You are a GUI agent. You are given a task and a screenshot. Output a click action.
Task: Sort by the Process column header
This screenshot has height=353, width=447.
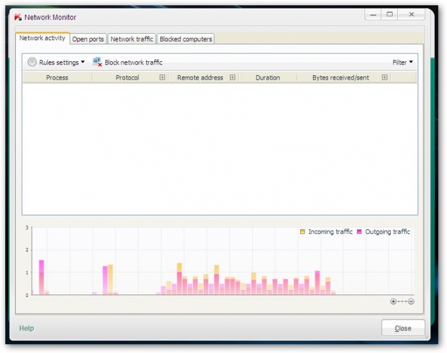(57, 78)
